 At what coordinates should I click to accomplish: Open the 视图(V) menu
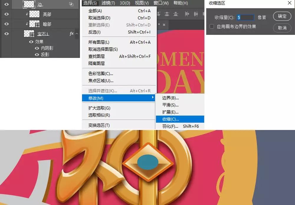(141, 3)
